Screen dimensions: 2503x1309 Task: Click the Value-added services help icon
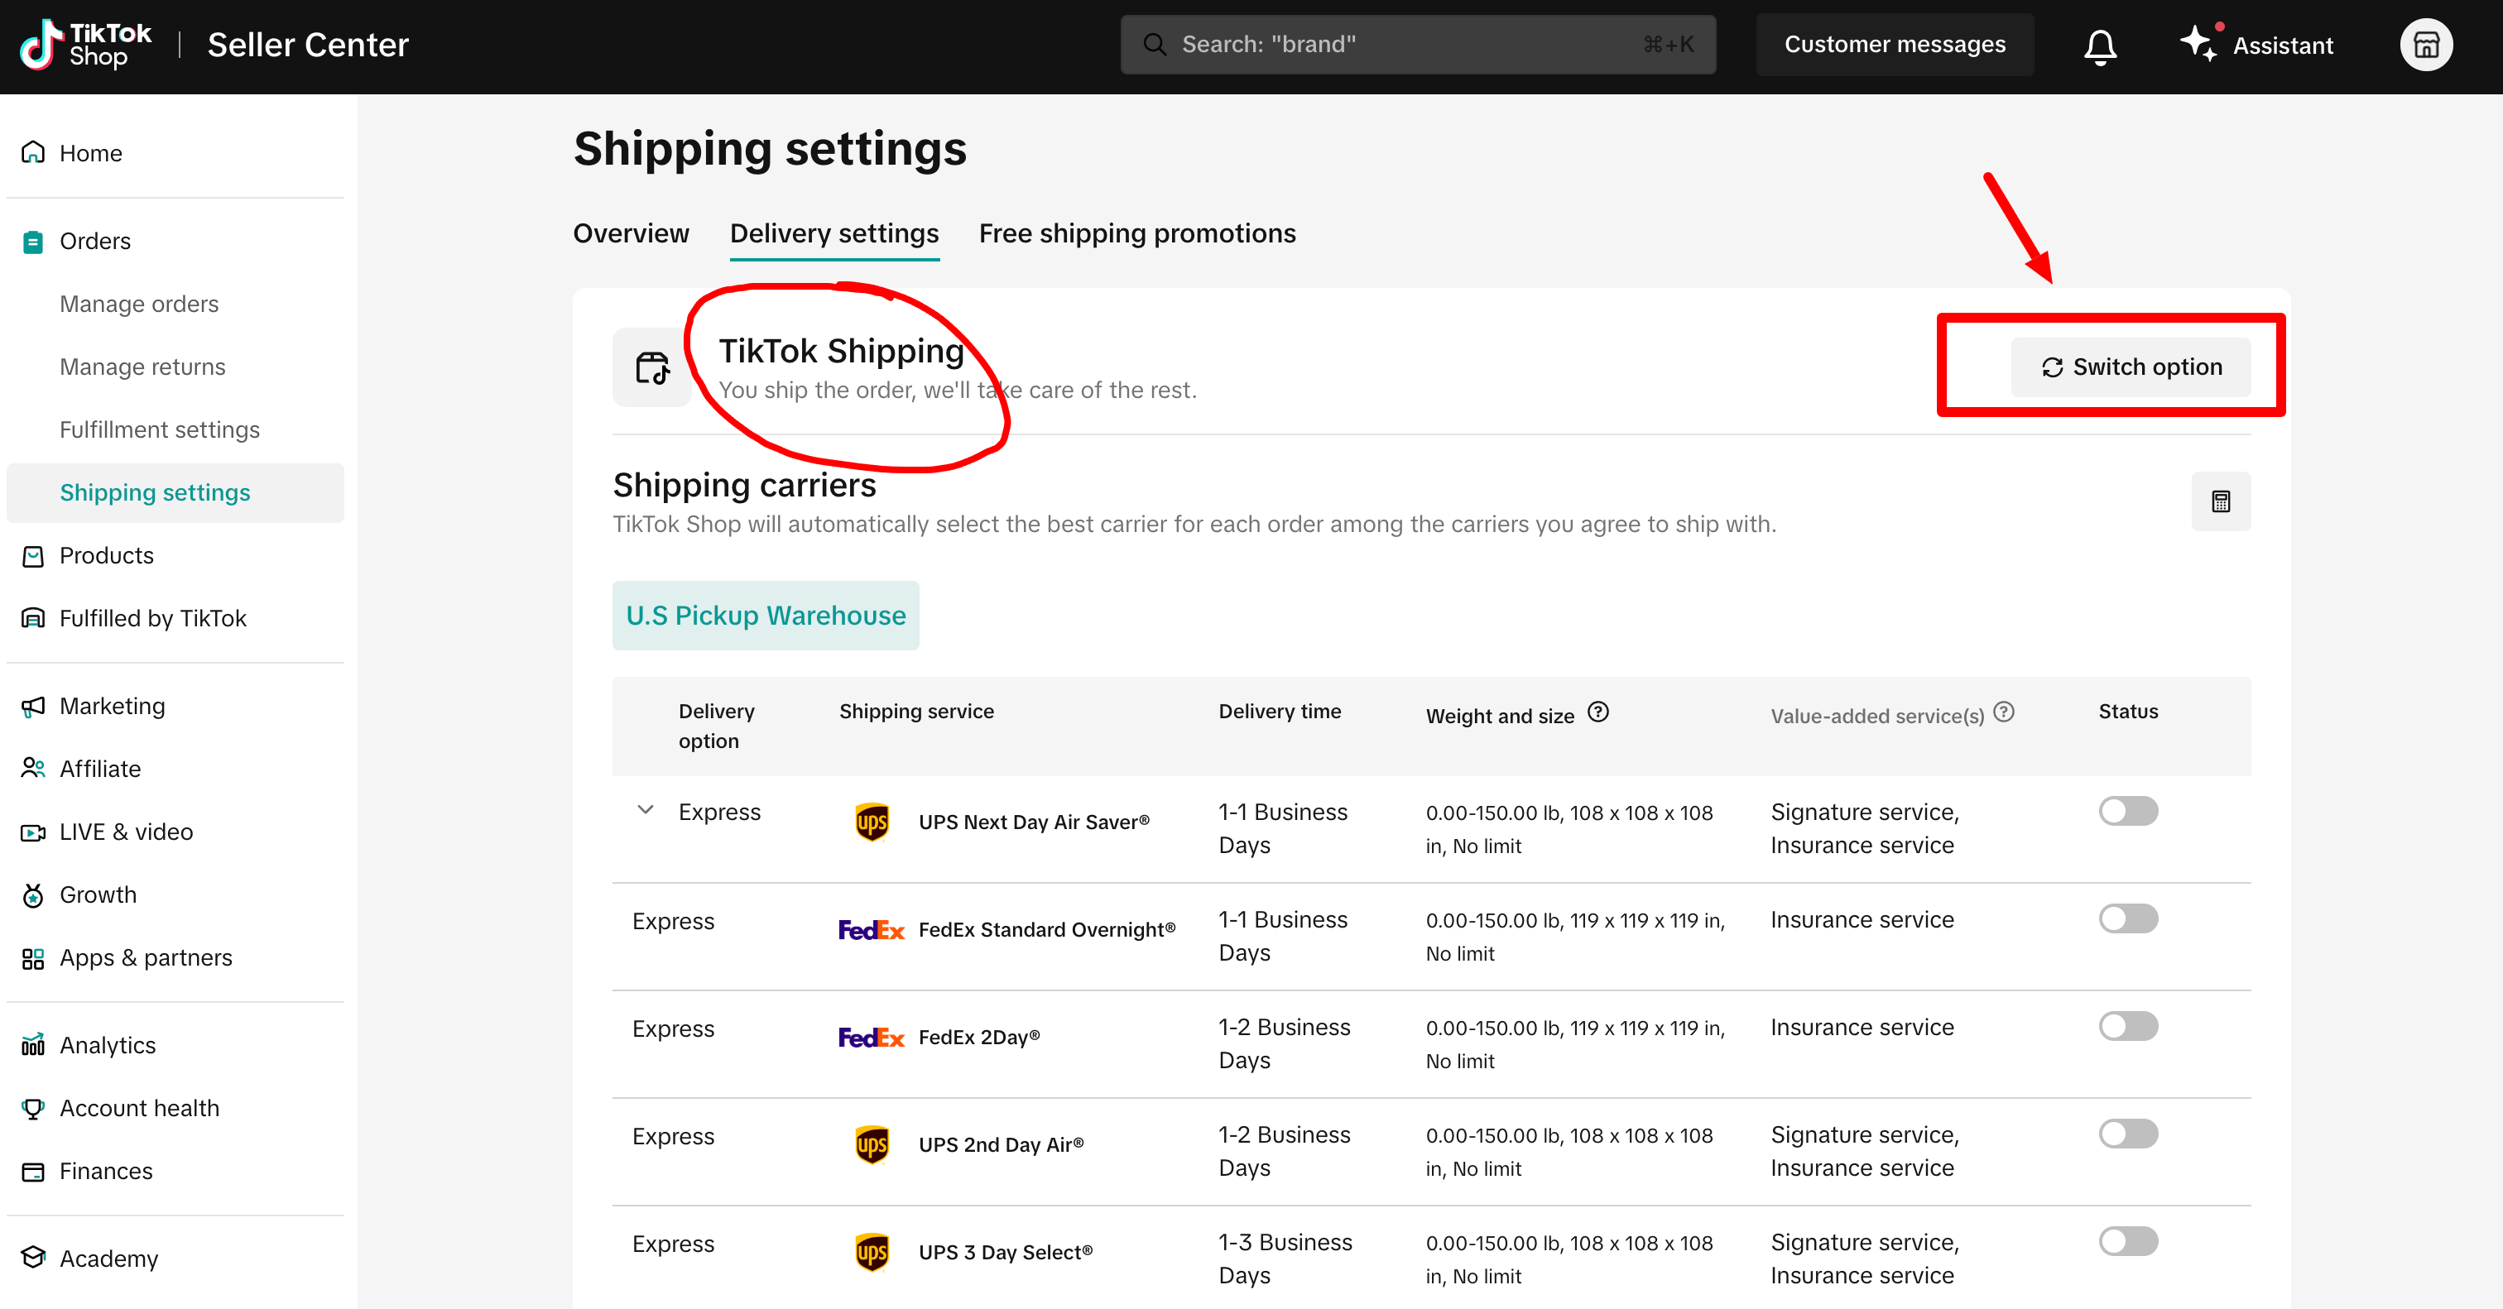(2002, 712)
